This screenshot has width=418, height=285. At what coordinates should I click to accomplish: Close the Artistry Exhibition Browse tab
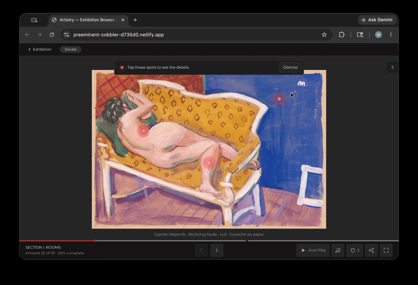point(123,20)
